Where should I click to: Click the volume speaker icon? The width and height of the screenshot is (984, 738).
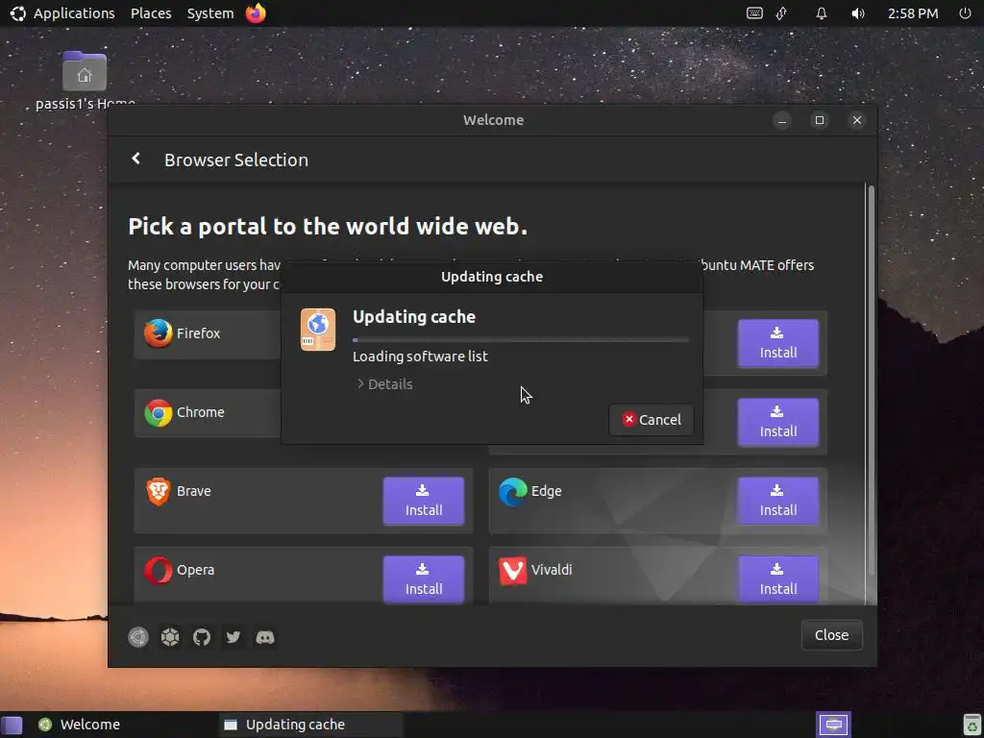858,13
